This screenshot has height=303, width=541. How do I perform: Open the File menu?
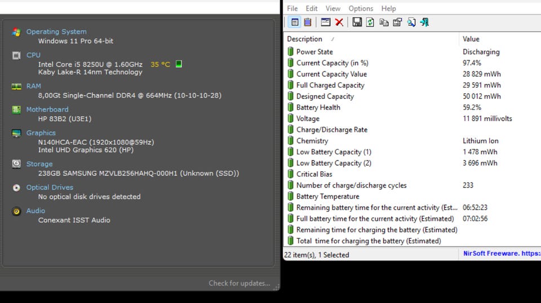(292, 8)
